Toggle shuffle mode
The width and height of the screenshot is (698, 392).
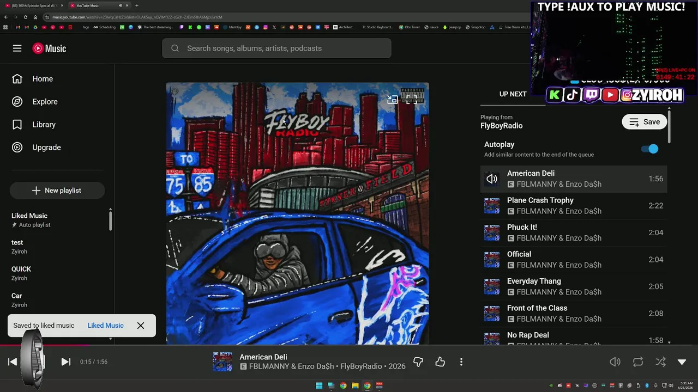(x=660, y=362)
